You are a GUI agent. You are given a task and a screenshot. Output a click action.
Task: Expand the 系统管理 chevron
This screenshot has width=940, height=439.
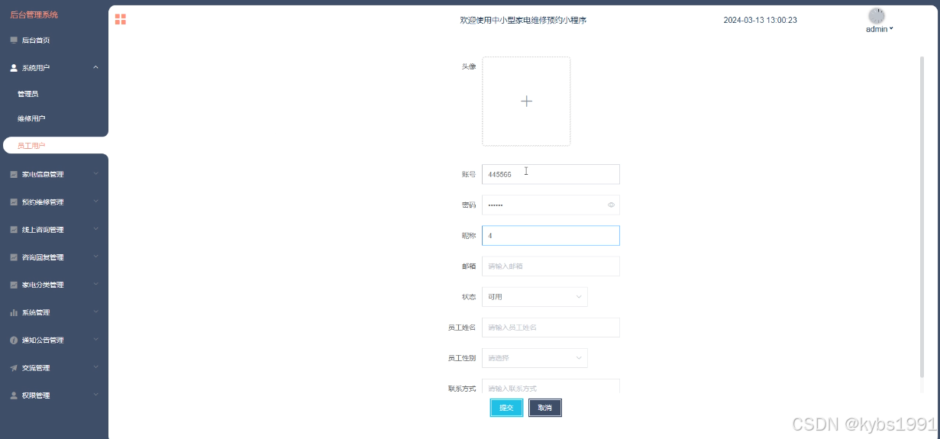coord(95,311)
